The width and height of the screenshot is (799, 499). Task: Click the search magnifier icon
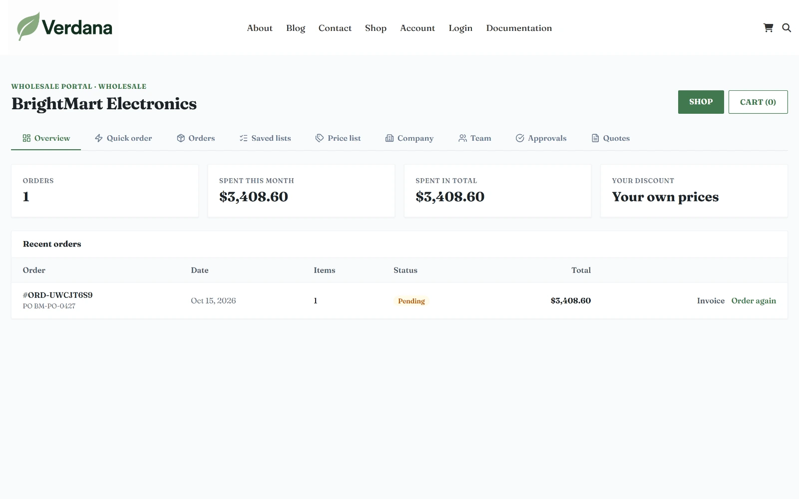click(x=787, y=28)
